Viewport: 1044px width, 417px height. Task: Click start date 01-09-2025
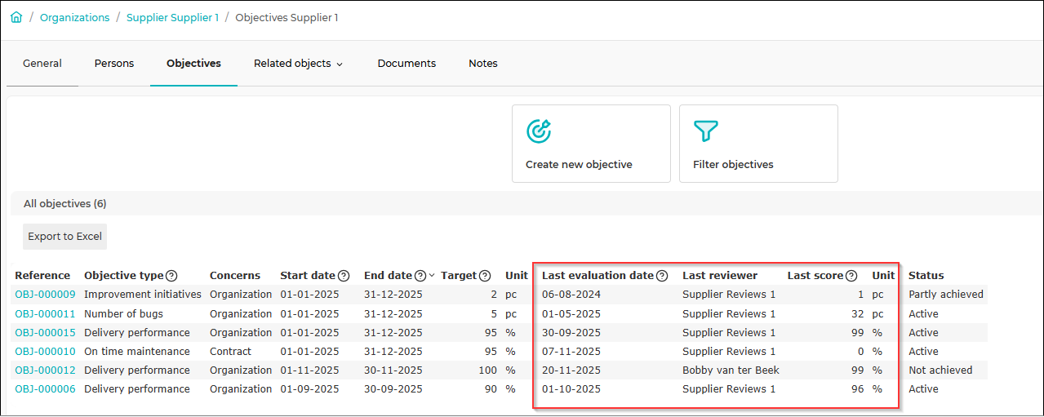[309, 389]
